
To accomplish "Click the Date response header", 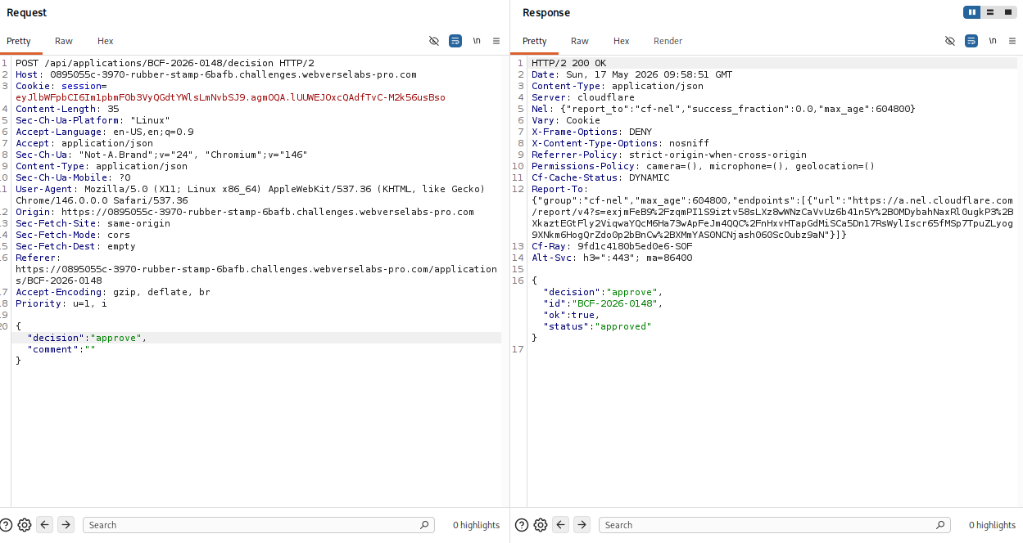I will tap(632, 74).
